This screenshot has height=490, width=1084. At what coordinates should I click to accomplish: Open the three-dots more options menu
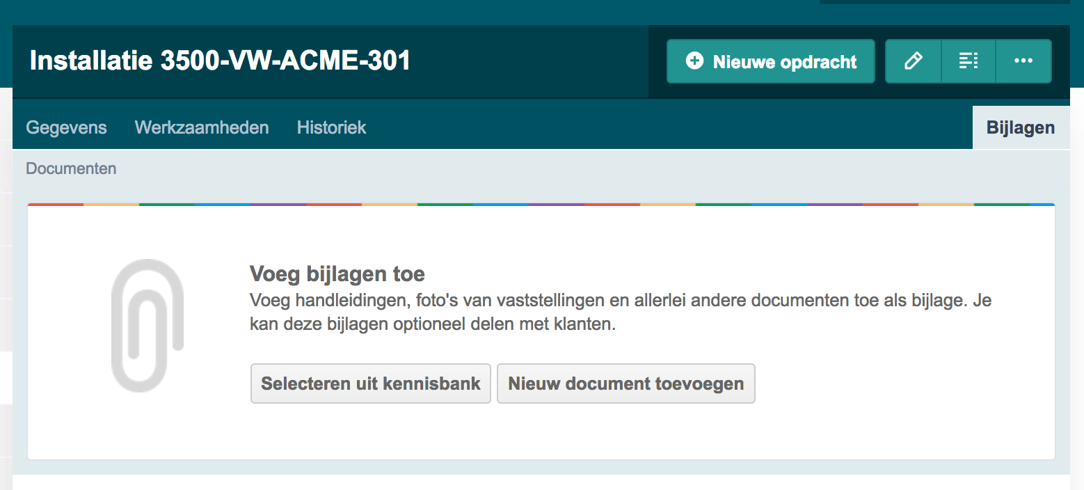point(1023,61)
